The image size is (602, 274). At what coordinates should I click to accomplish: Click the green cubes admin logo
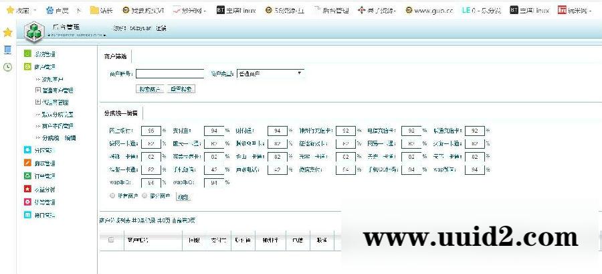[35, 33]
